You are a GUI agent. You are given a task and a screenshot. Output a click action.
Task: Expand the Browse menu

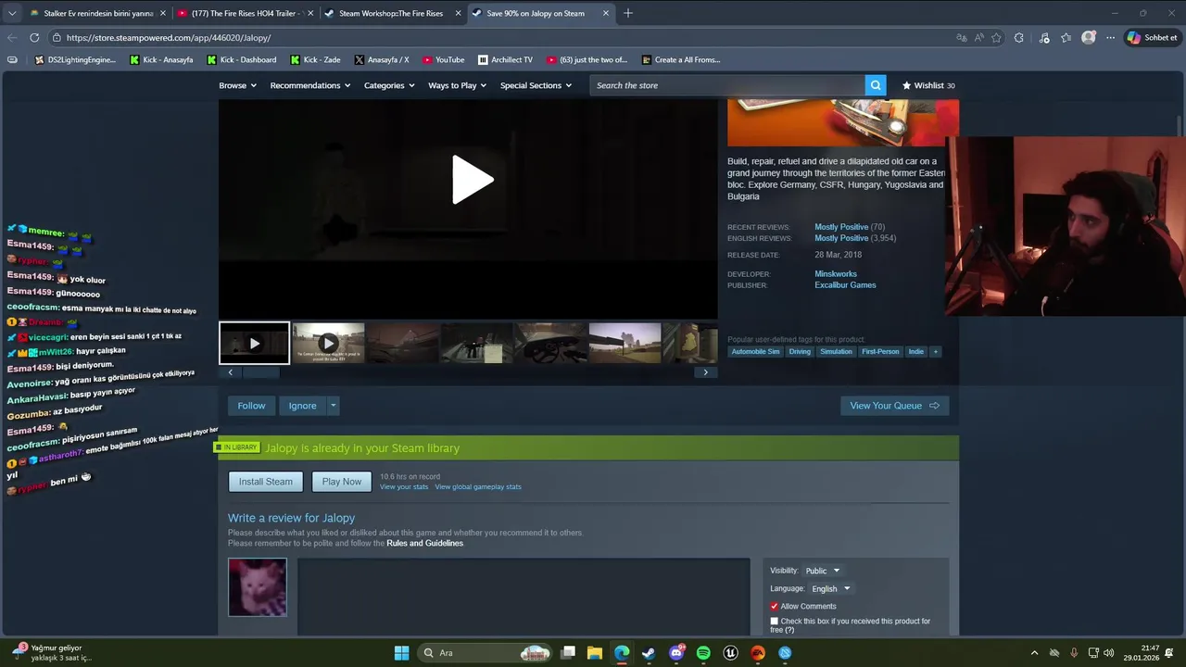237,85
